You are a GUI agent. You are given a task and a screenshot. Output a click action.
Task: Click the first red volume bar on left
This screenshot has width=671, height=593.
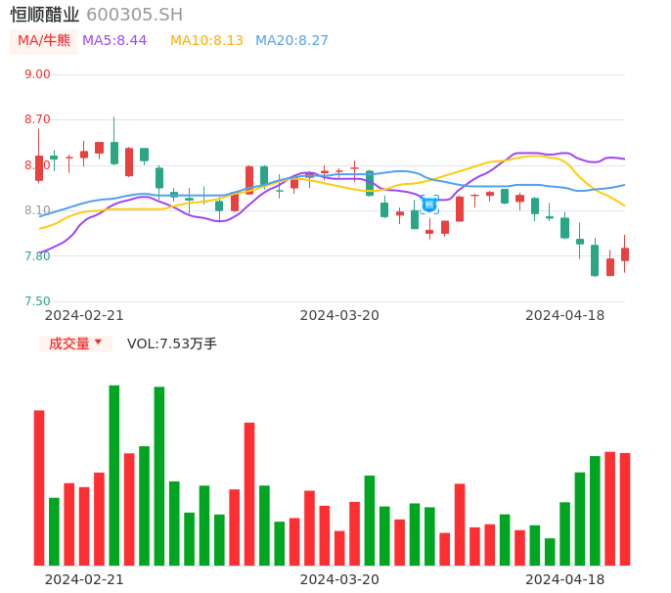(39, 487)
